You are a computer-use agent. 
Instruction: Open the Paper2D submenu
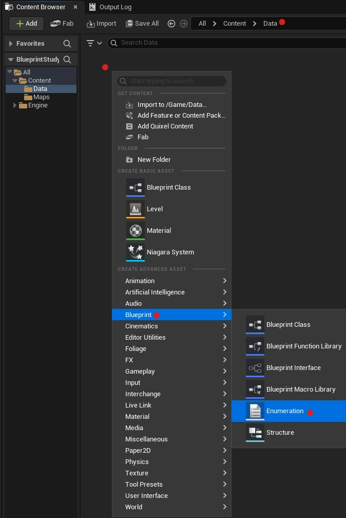point(171,450)
